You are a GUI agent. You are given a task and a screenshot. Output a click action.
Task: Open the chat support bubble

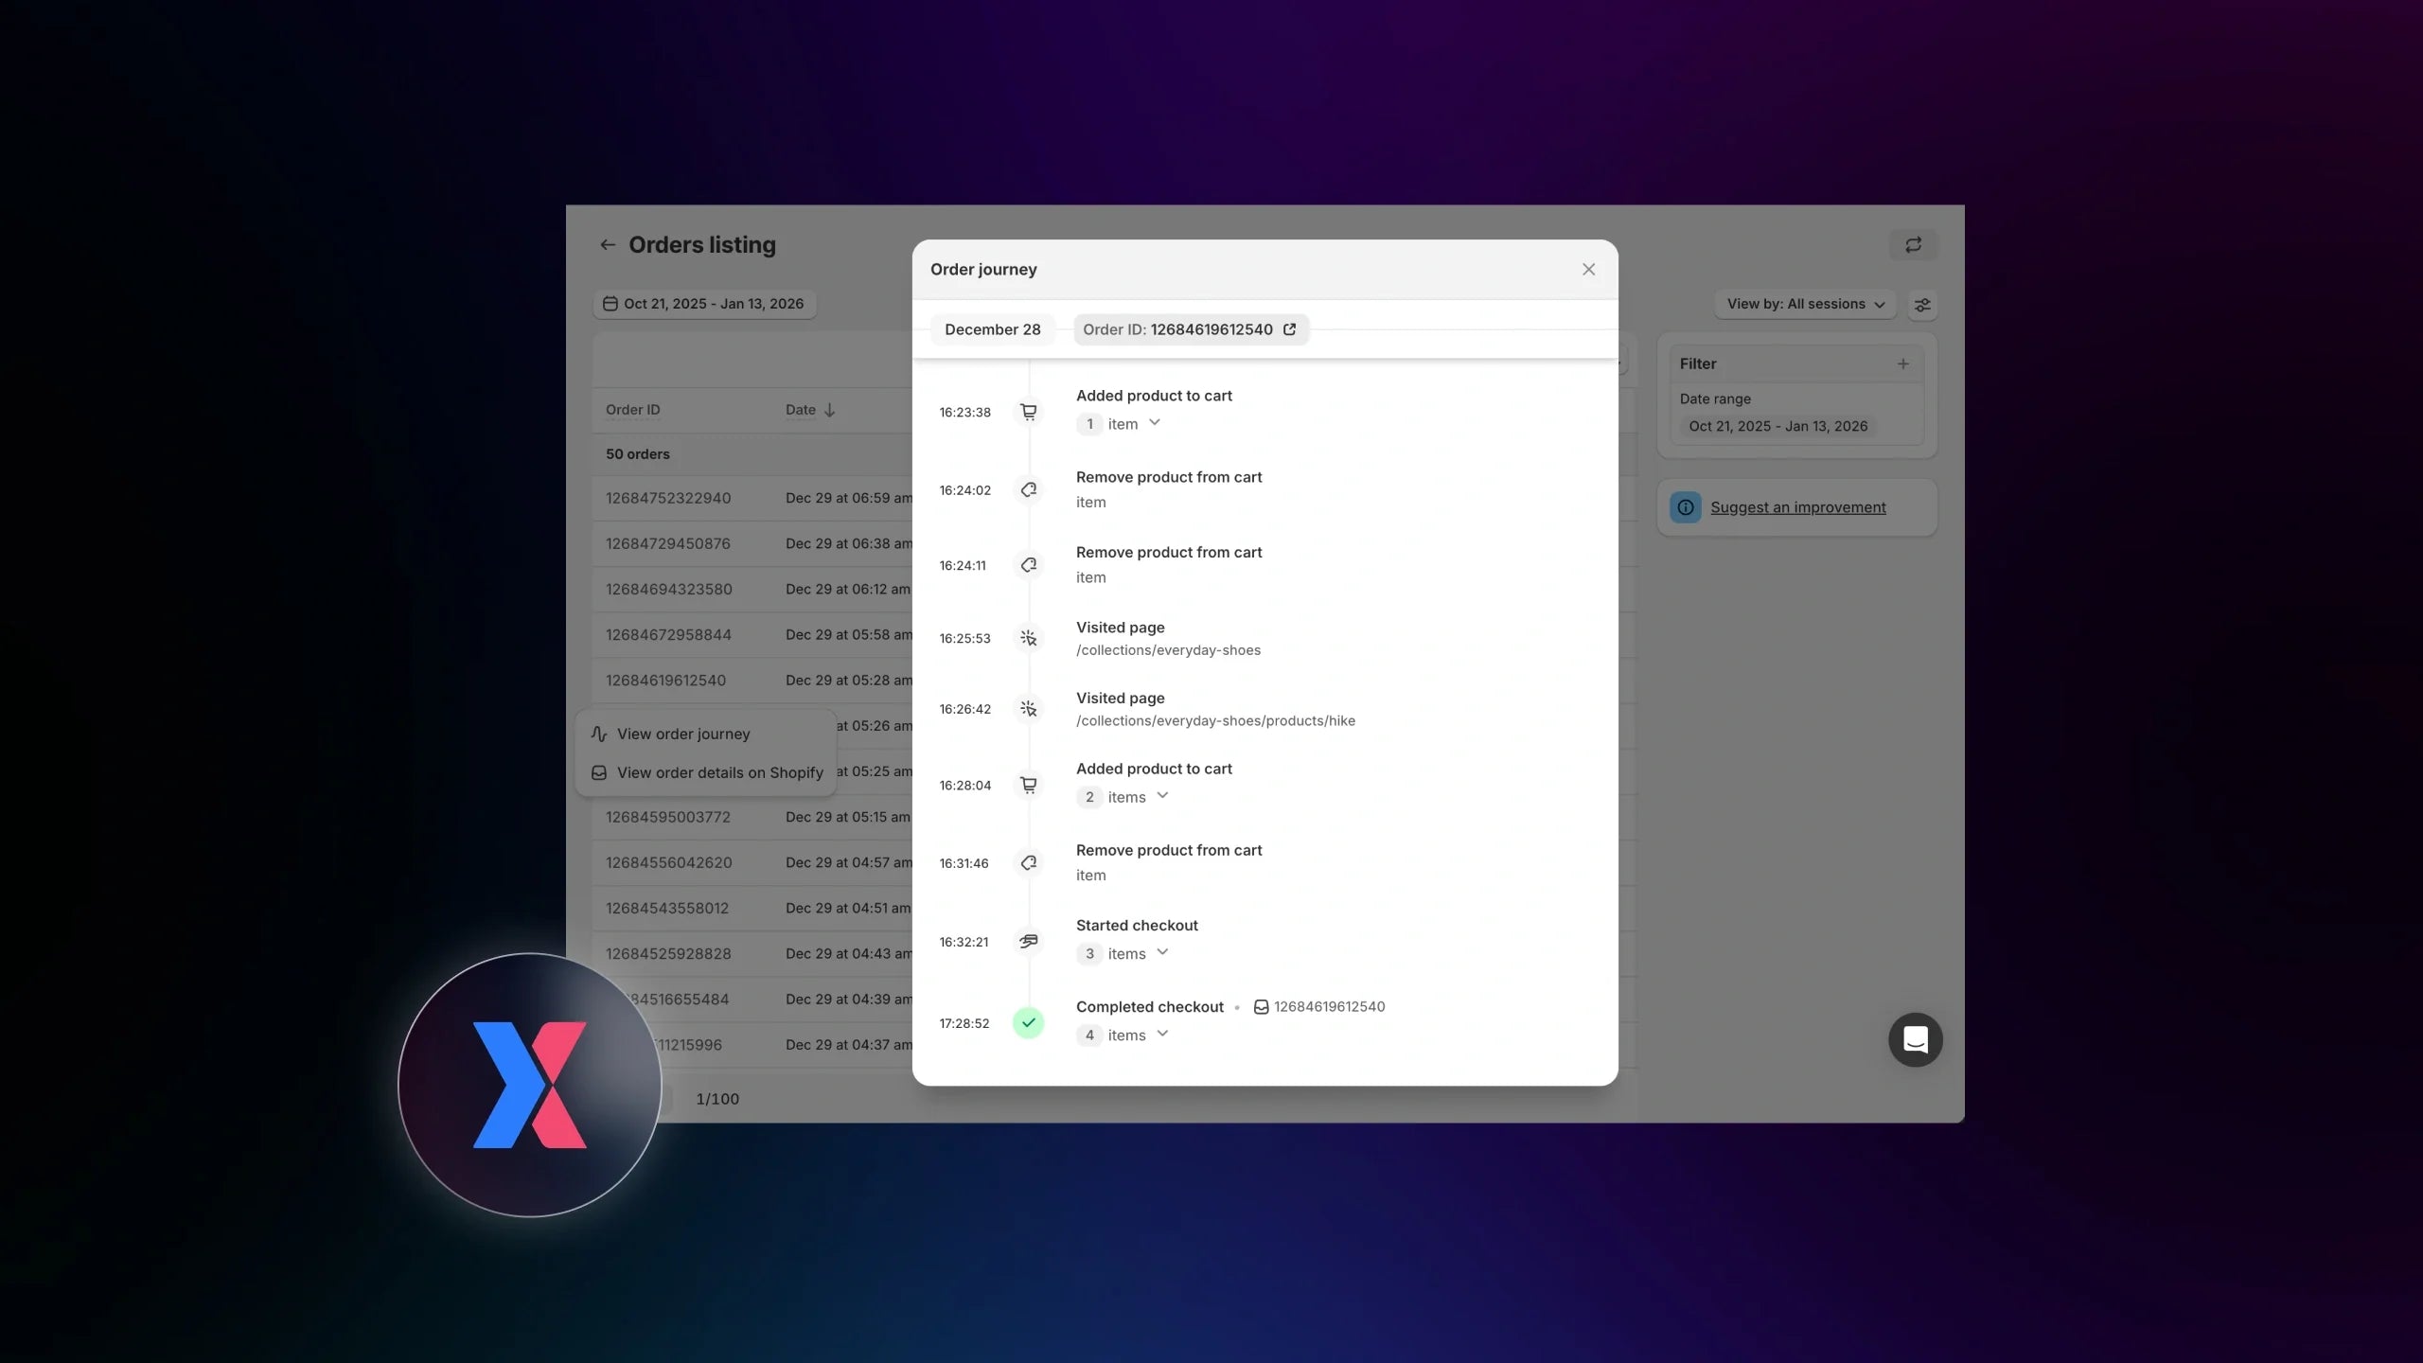point(1915,1040)
